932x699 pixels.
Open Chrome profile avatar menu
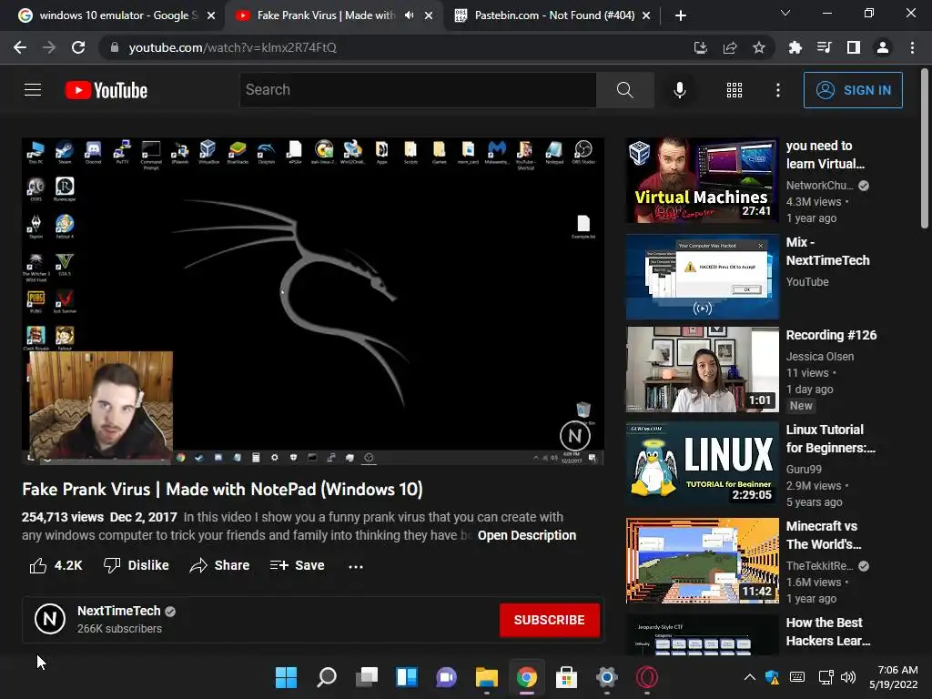pyautogui.click(x=883, y=47)
